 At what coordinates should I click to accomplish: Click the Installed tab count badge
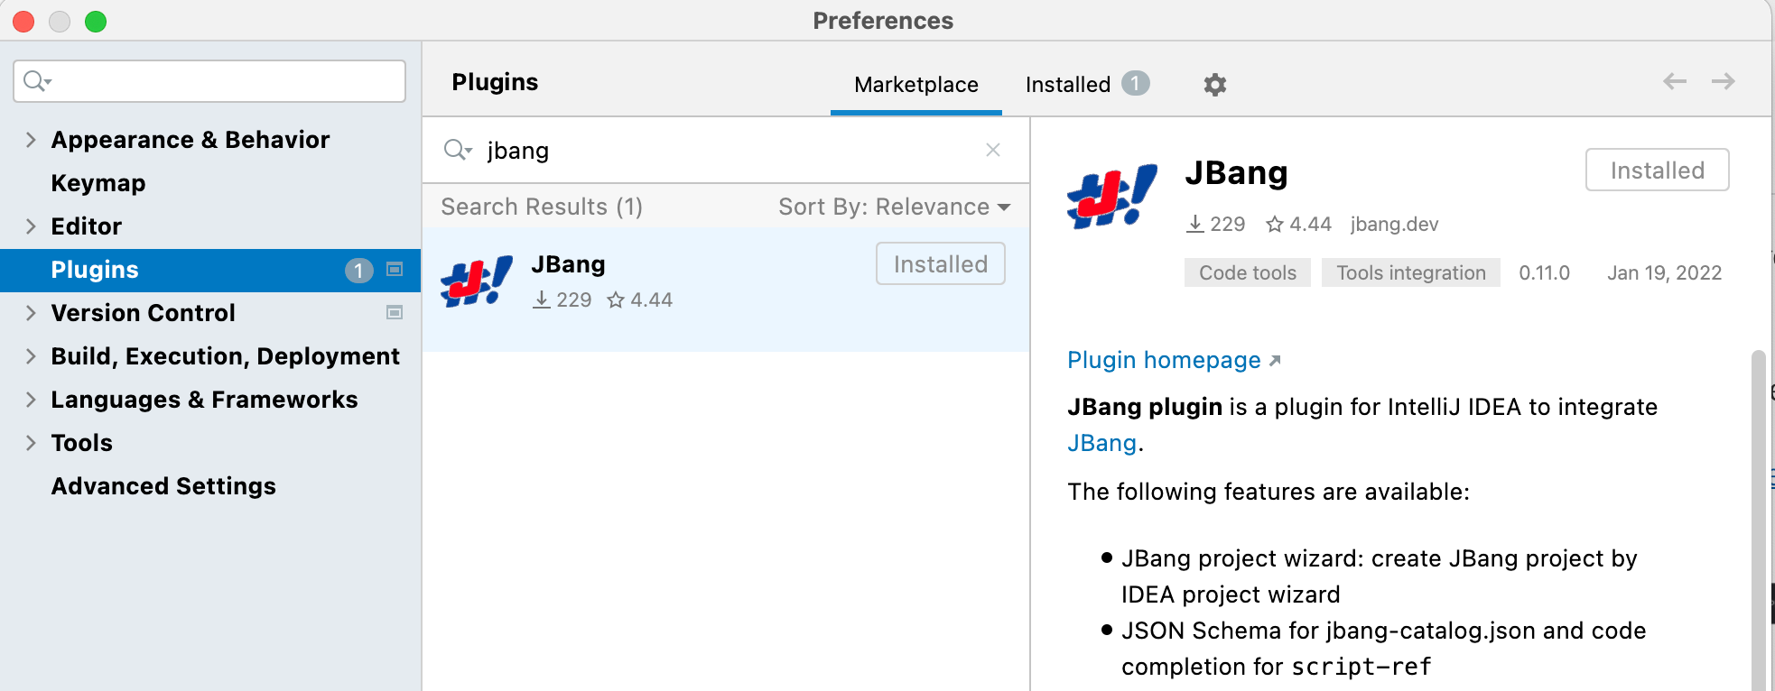(1136, 83)
